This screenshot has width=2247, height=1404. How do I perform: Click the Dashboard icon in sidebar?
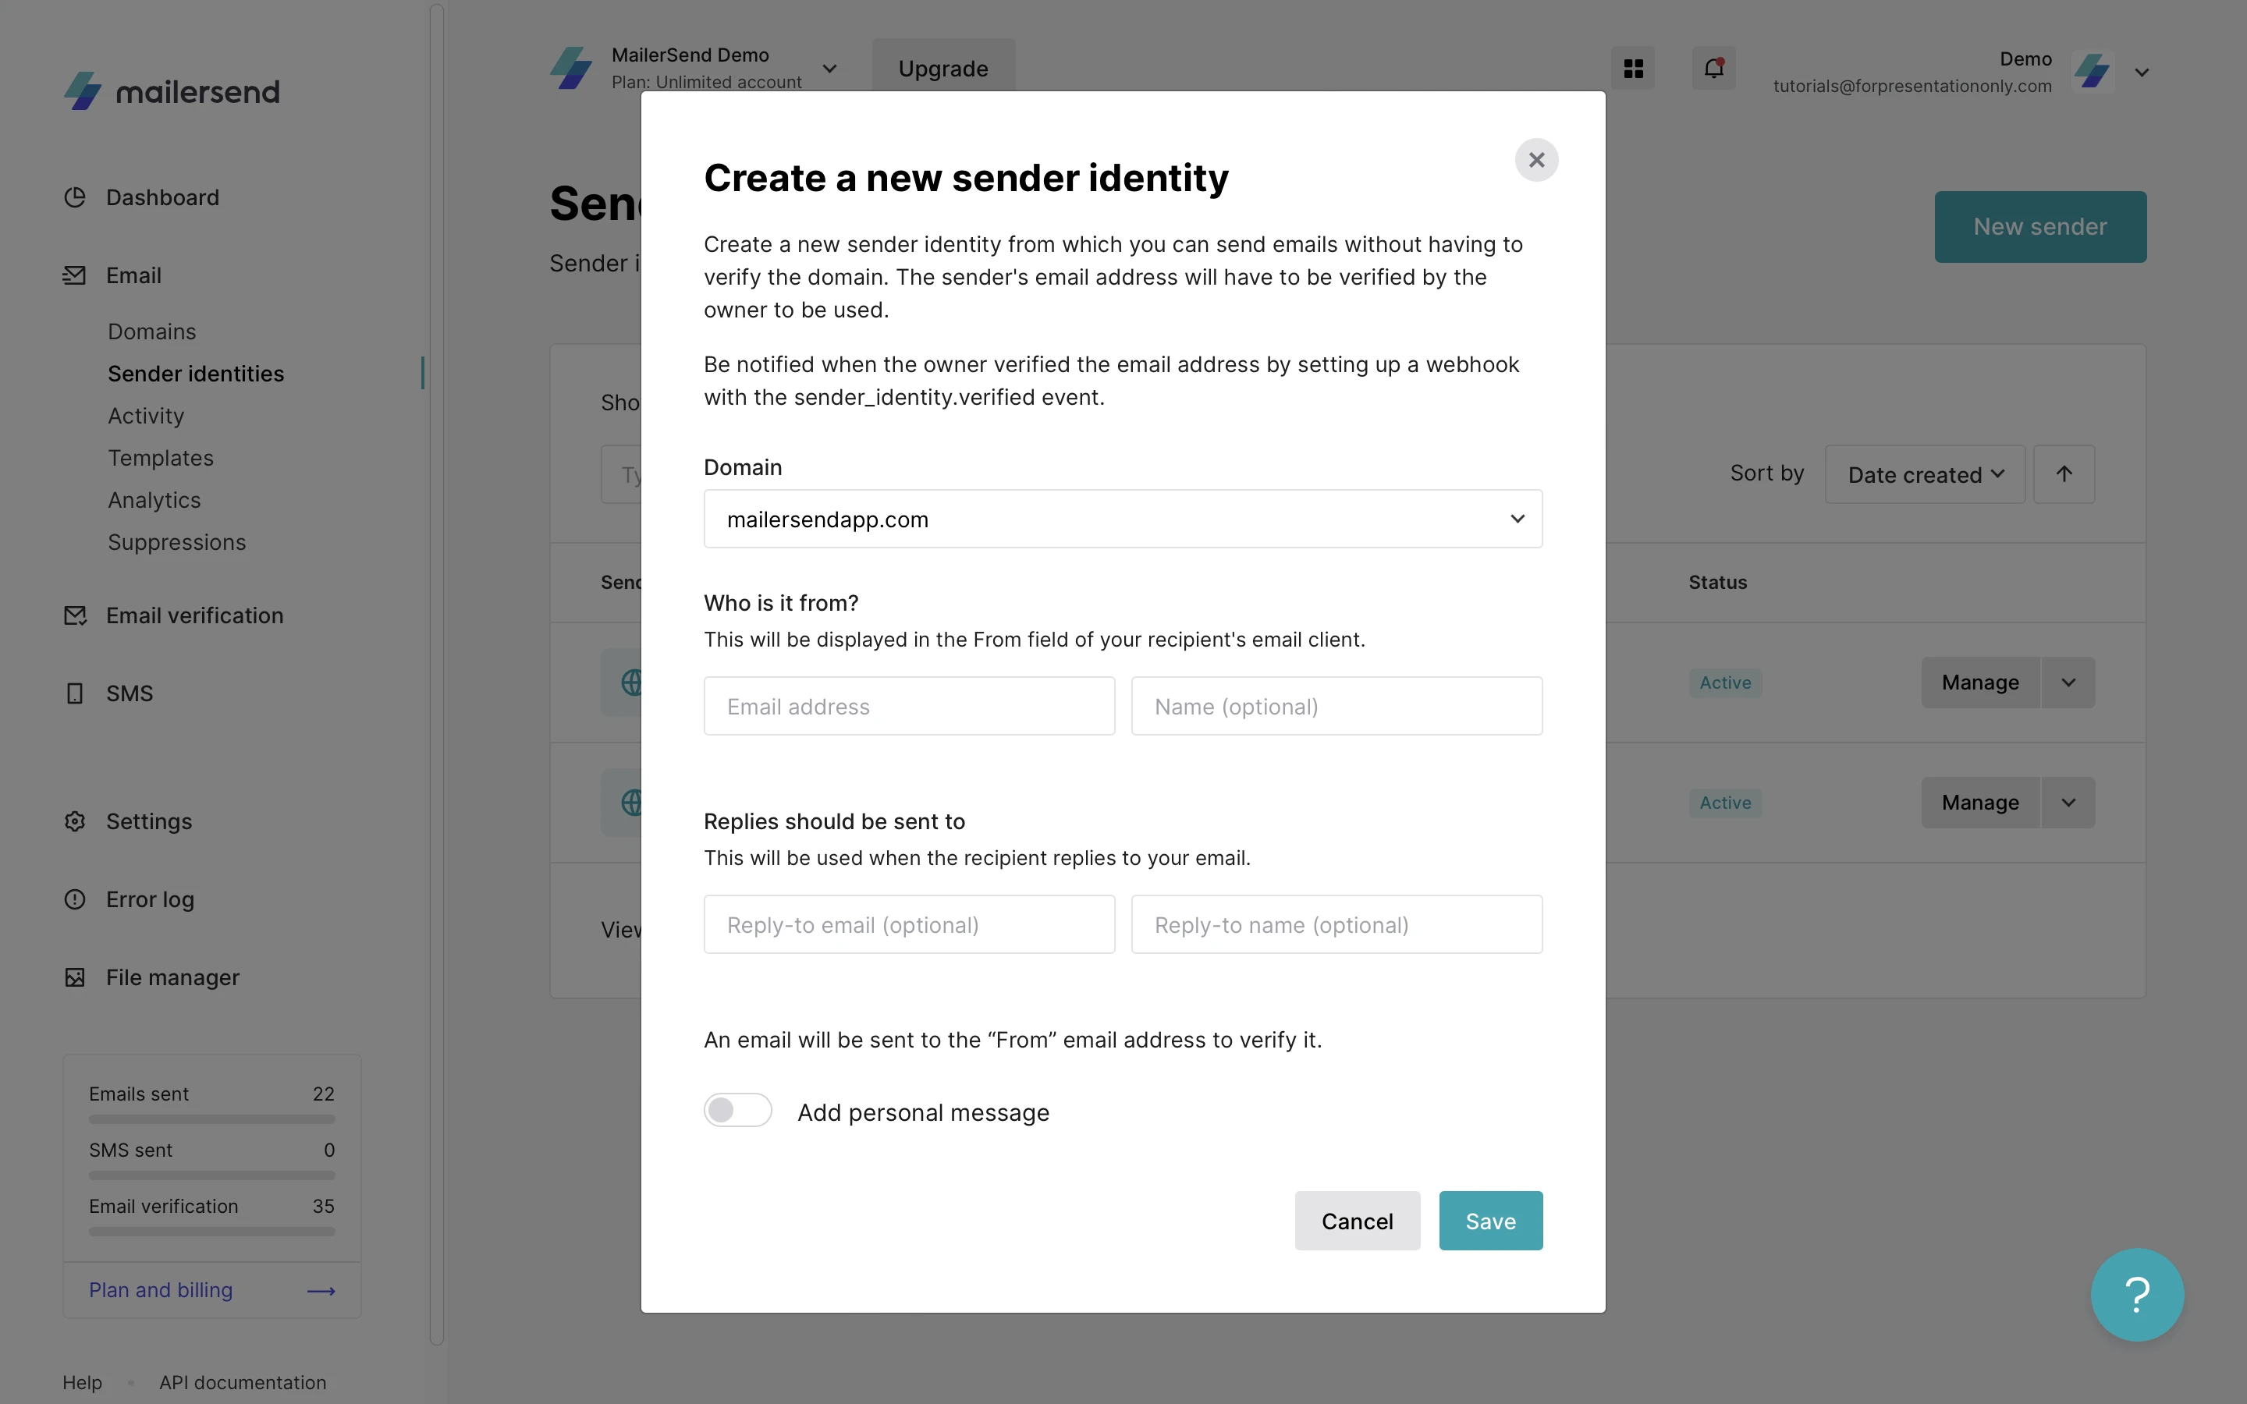pyautogui.click(x=75, y=198)
